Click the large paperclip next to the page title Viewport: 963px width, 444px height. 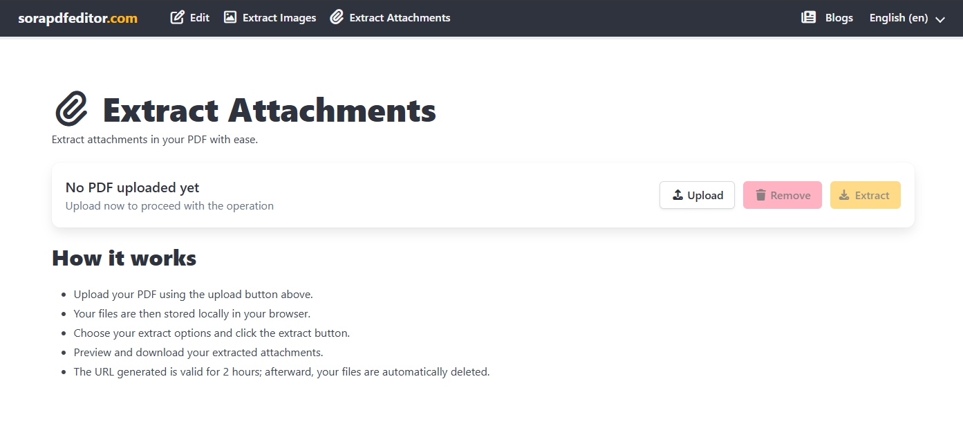71,109
